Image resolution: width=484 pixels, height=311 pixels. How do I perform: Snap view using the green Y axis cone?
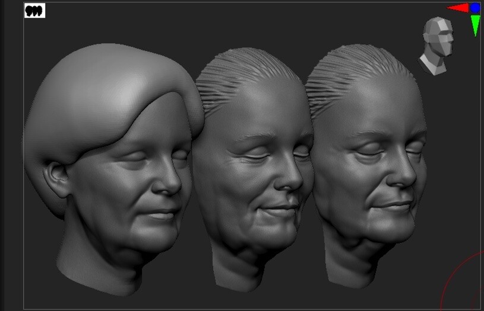tap(475, 26)
